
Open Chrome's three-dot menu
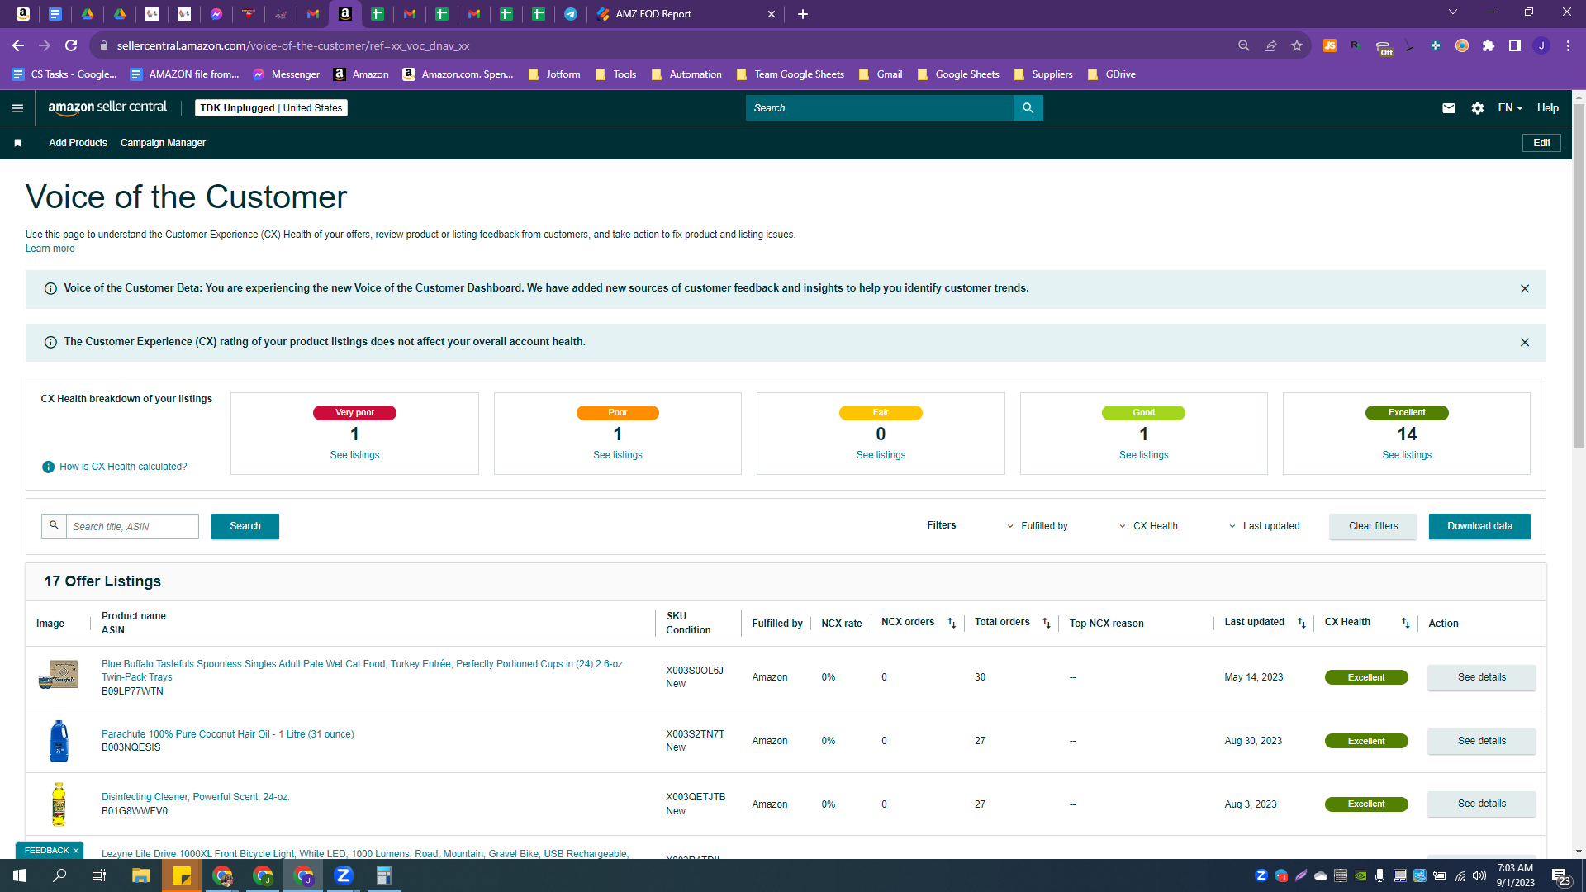[x=1568, y=45]
